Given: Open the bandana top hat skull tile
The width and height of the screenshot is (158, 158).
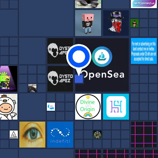Looking at the screenshot, I should (116, 23).
